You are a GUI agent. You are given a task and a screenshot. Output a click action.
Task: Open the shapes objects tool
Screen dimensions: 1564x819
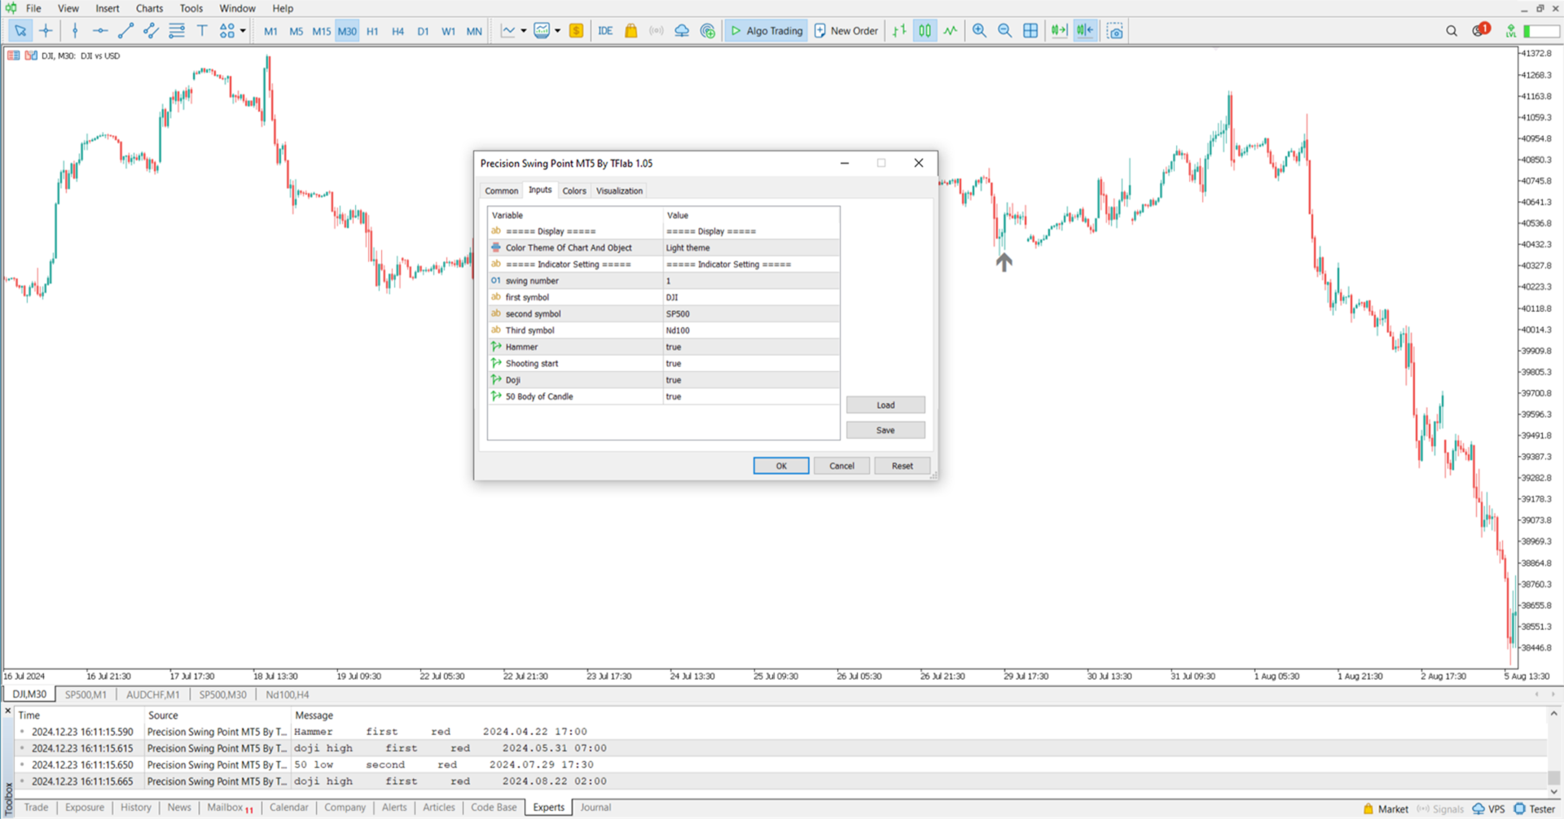click(226, 31)
